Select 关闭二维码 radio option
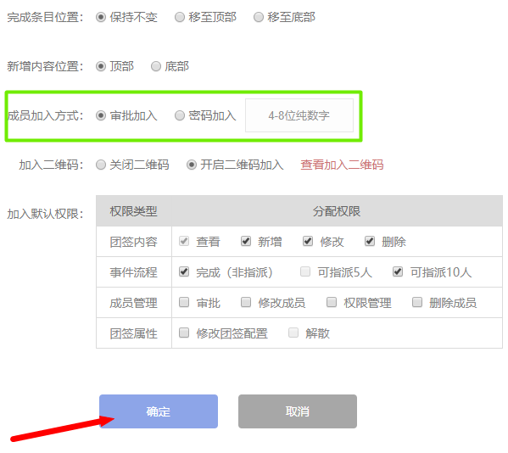The image size is (508, 453). pyautogui.click(x=101, y=165)
